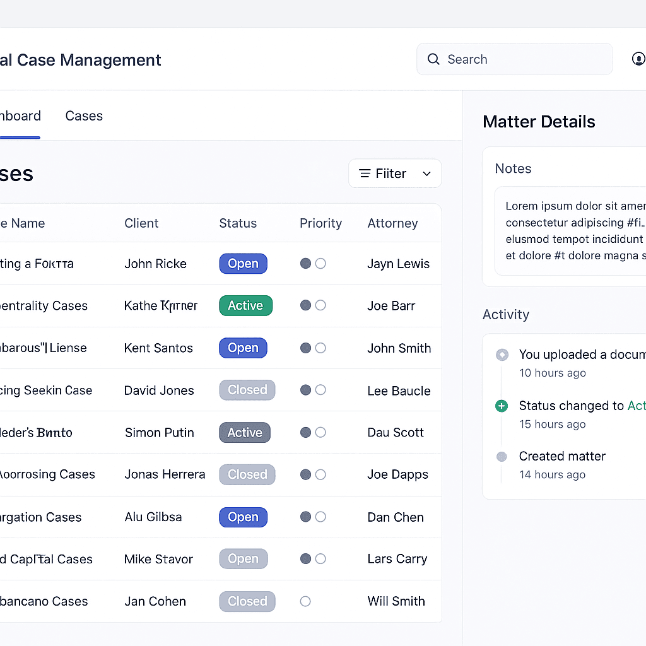This screenshot has height=646, width=646.
Task: Click the document upload activity icon
Action: pos(502,355)
